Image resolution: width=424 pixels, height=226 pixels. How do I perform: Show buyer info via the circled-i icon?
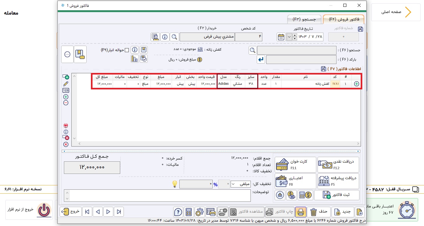tap(165, 37)
